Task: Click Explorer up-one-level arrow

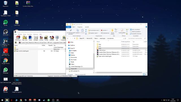Action: pyautogui.click(x=75, y=39)
